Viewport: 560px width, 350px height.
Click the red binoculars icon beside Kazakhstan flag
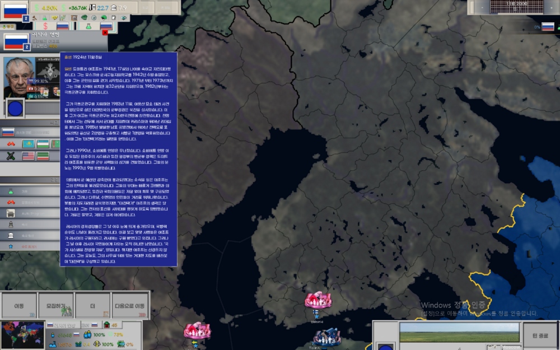[x=11, y=144]
